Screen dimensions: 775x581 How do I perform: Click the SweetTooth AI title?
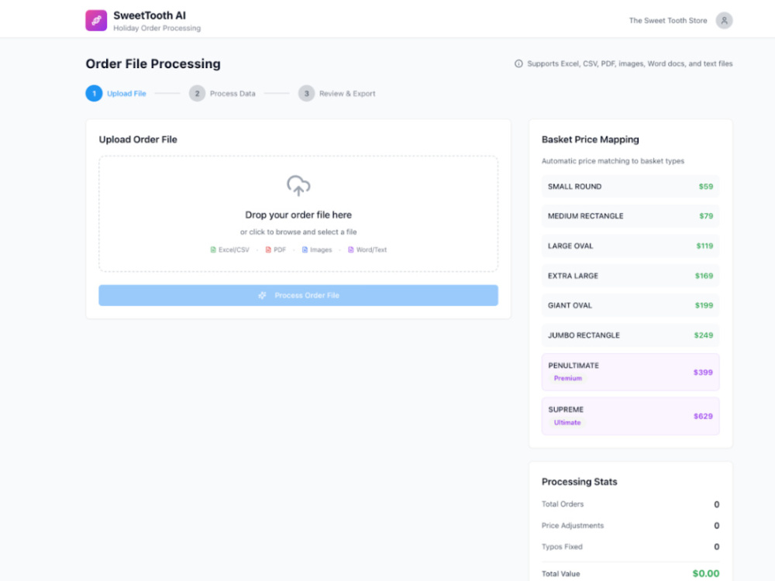pyautogui.click(x=150, y=15)
